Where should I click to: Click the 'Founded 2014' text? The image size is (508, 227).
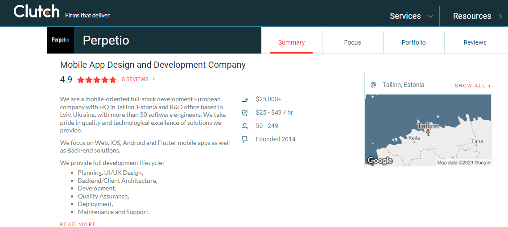click(x=276, y=139)
